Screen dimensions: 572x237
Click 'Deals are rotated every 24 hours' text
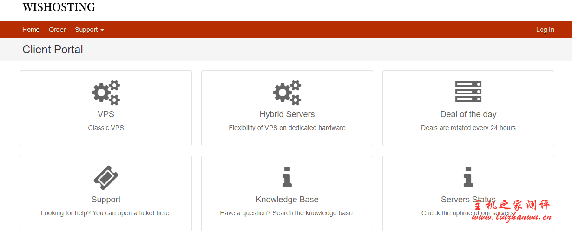[x=468, y=128]
